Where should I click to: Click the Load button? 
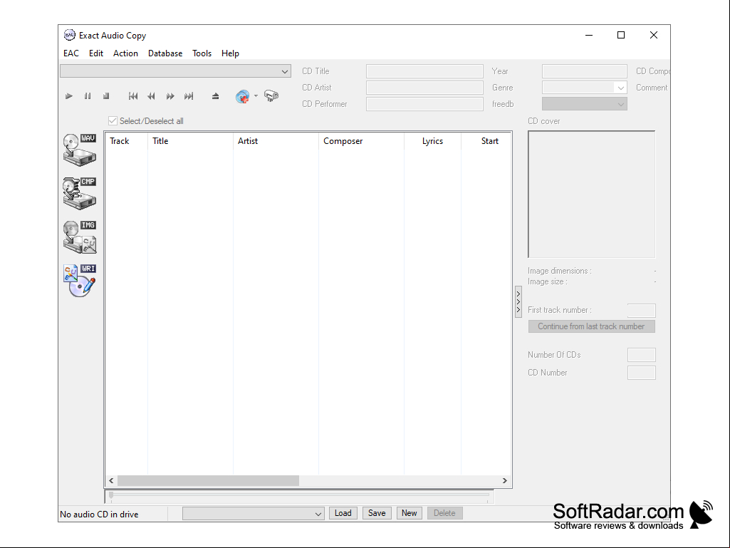tap(343, 513)
